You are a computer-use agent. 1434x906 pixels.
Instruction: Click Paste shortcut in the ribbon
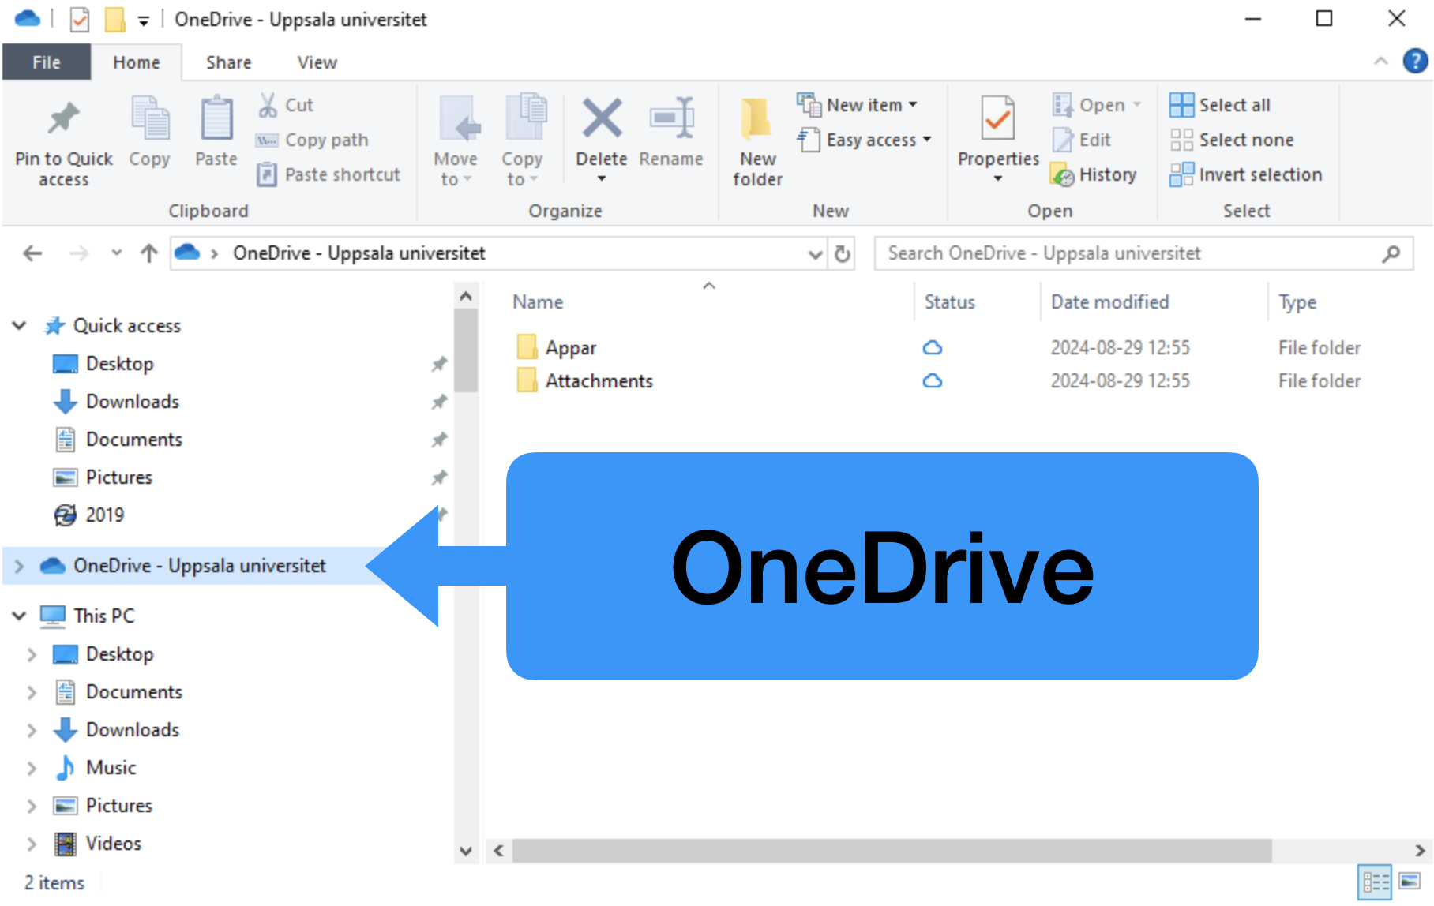pyautogui.click(x=328, y=174)
